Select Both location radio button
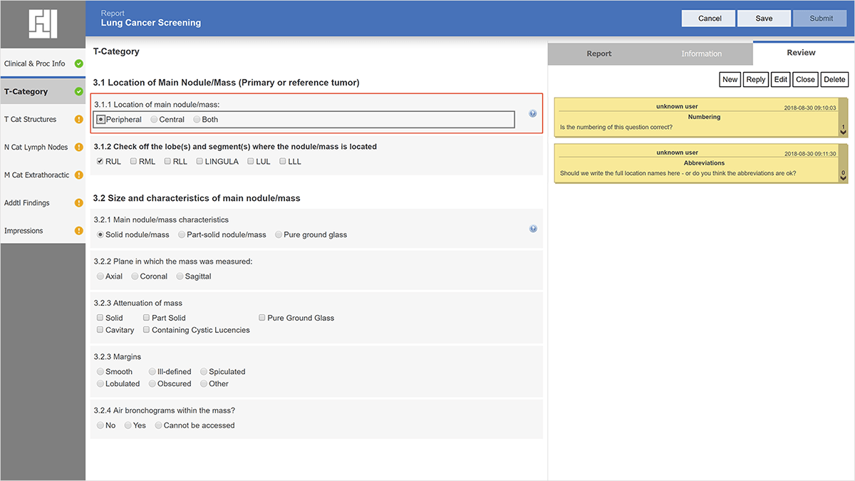Screen dimensions: 855x481 (x=197, y=120)
